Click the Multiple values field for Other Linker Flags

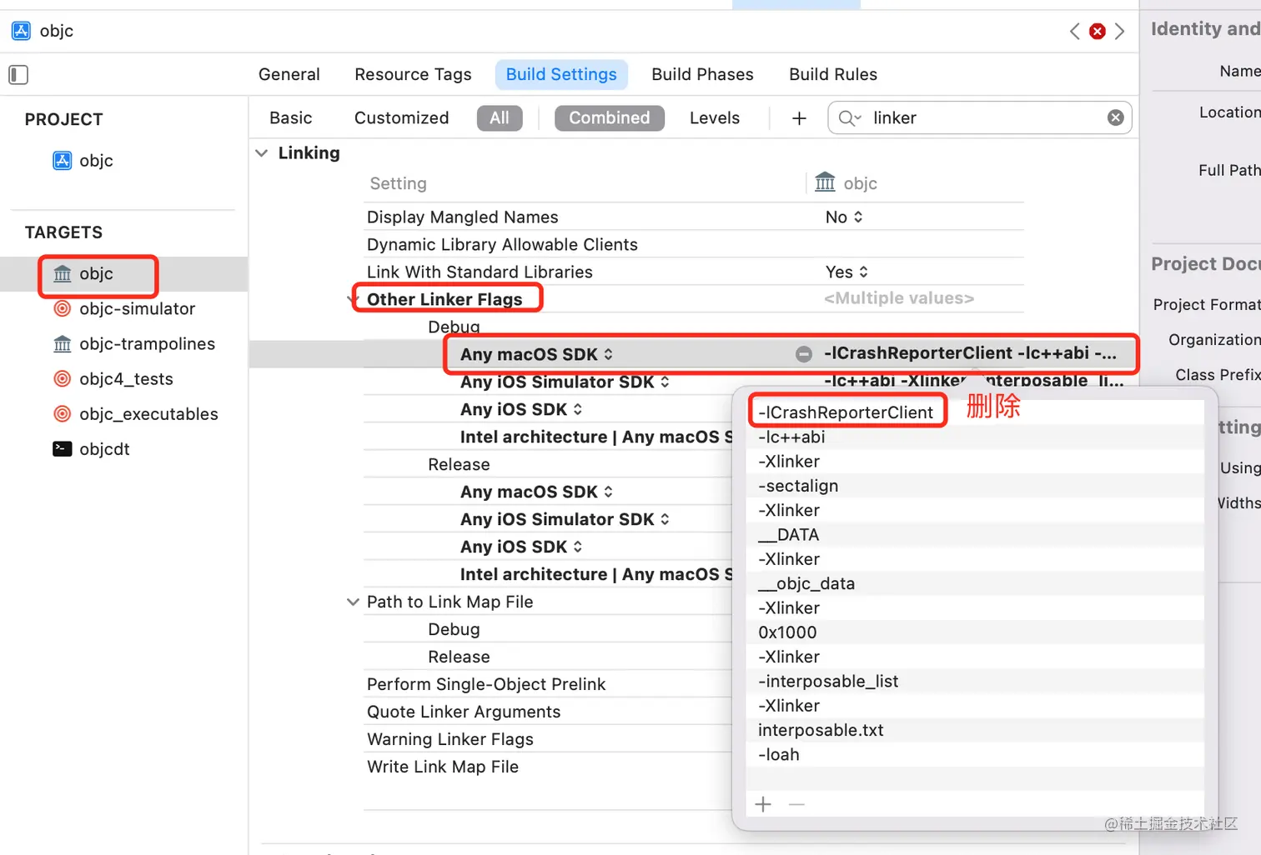coord(899,298)
